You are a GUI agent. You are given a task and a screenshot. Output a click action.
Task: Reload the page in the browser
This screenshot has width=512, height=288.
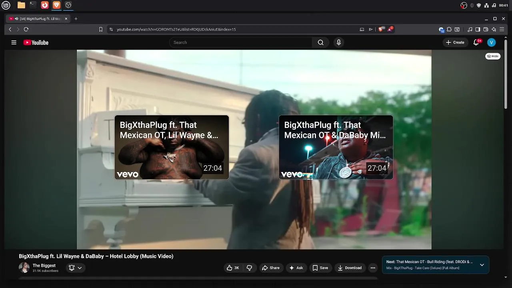[x=26, y=29]
